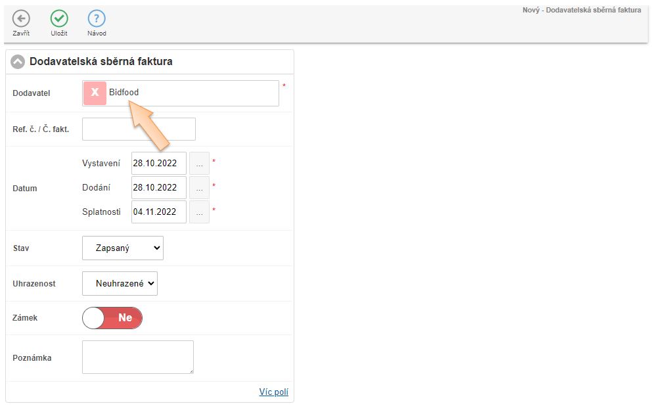Remove supplier Bidfood with the X icon
The height and width of the screenshot is (410, 655).
[x=95, y=93]
